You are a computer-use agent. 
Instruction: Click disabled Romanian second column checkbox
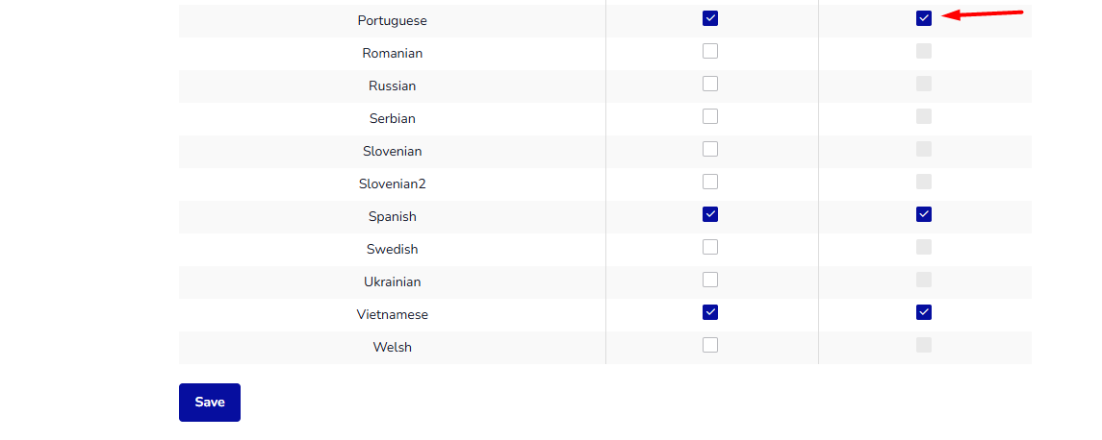point(924,51)
